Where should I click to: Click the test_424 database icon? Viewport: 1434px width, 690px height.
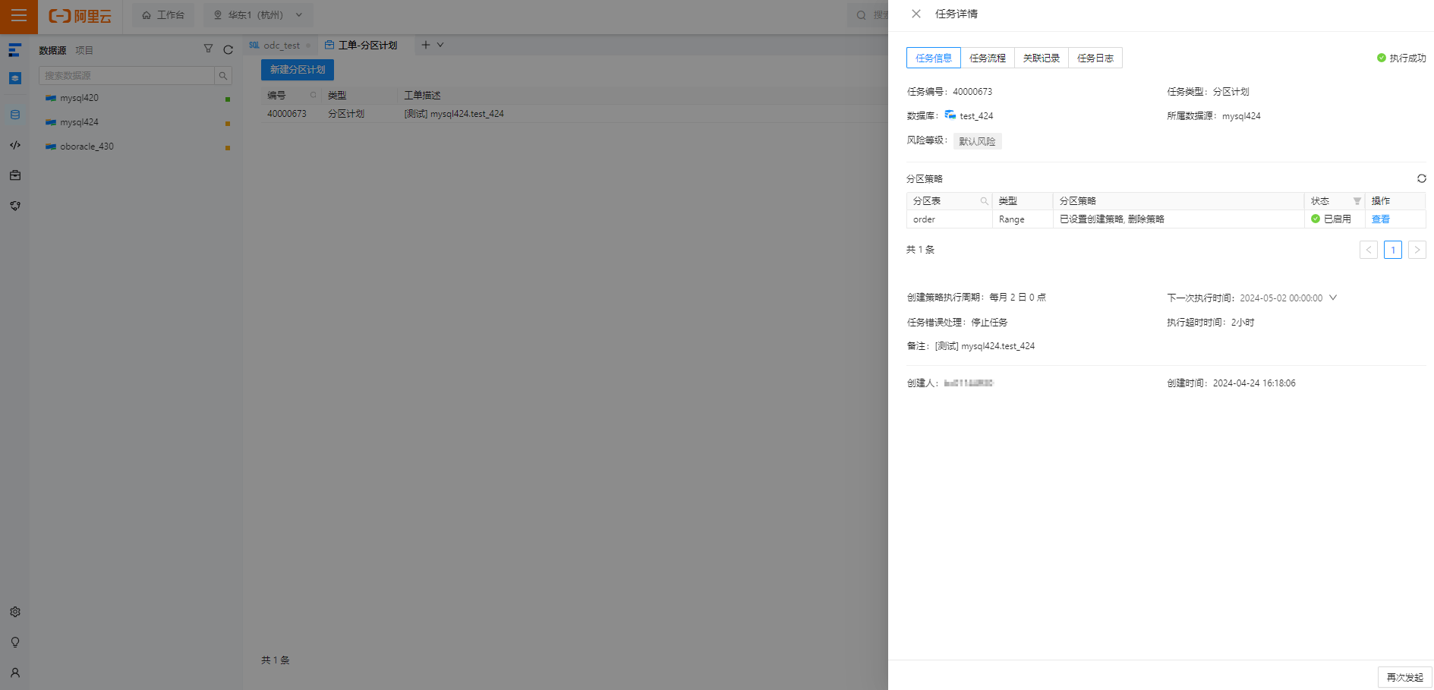[950, 115]
